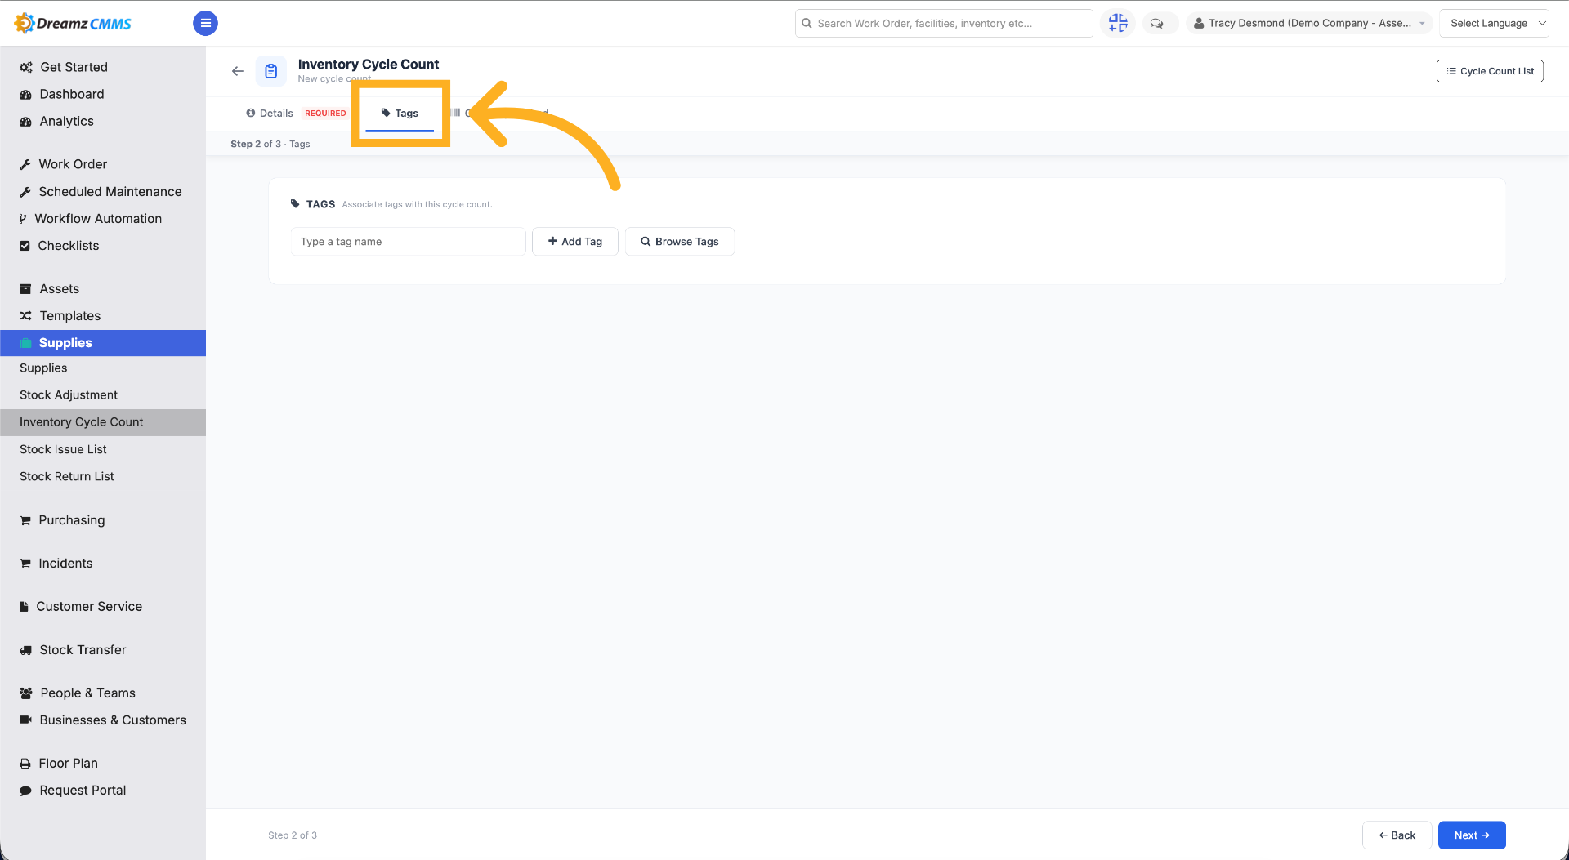Viewport: 1569px width, 860px height.
Task: Focus the Type a tag name field
Action: pos(408,242)
